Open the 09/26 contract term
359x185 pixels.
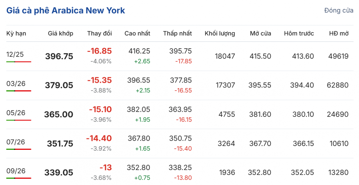(15, 171)
